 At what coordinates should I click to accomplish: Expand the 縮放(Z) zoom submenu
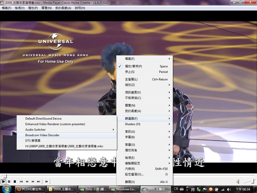(x=145, y=85)
